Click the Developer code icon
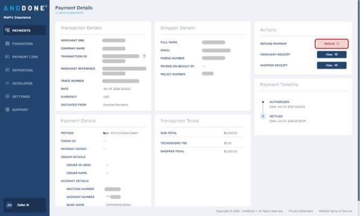The width and height of the screenshot is (360, 216). point(8,83)
